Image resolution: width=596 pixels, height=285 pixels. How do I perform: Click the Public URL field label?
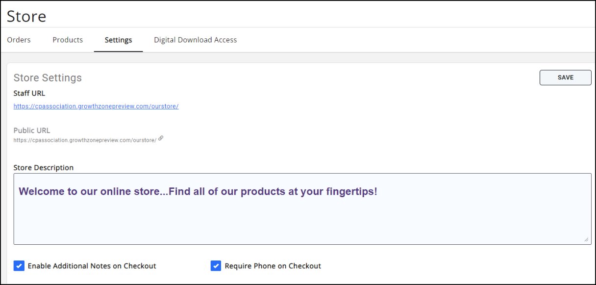[32, 130]
